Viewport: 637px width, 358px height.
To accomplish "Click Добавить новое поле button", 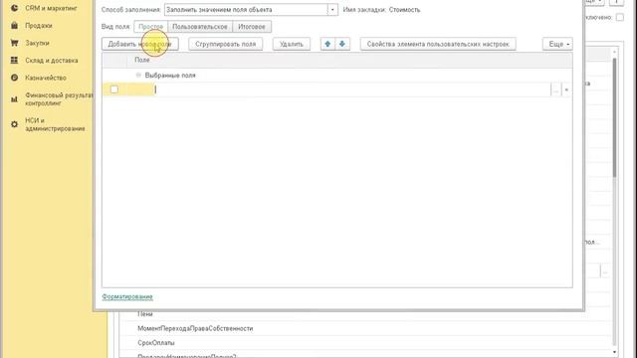I will coord(139,44).
